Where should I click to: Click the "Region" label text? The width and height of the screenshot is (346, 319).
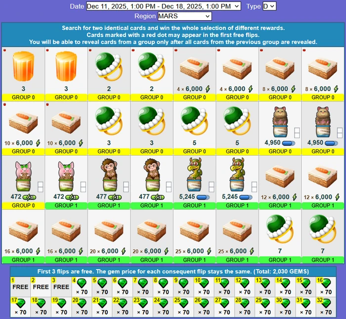[x=145, y=16]
